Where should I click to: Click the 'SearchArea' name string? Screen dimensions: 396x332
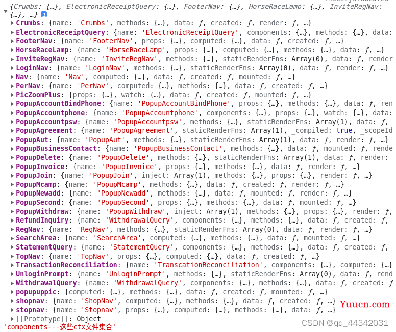(x=117, y=238)
